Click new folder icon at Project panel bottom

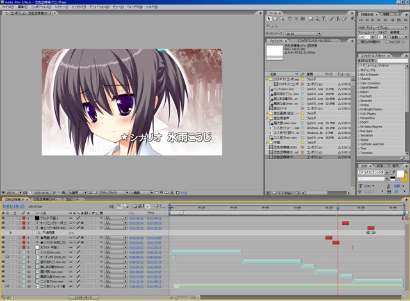[275, 193]
